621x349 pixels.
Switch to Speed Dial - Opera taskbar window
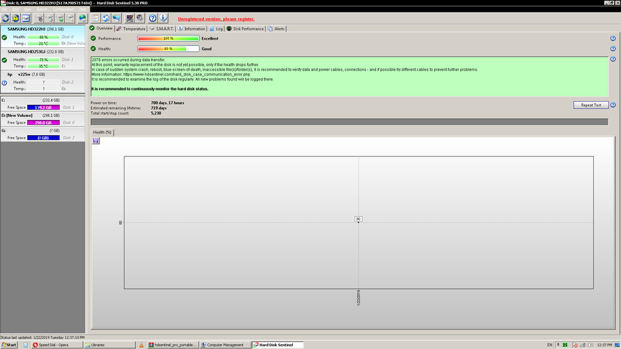56,345
